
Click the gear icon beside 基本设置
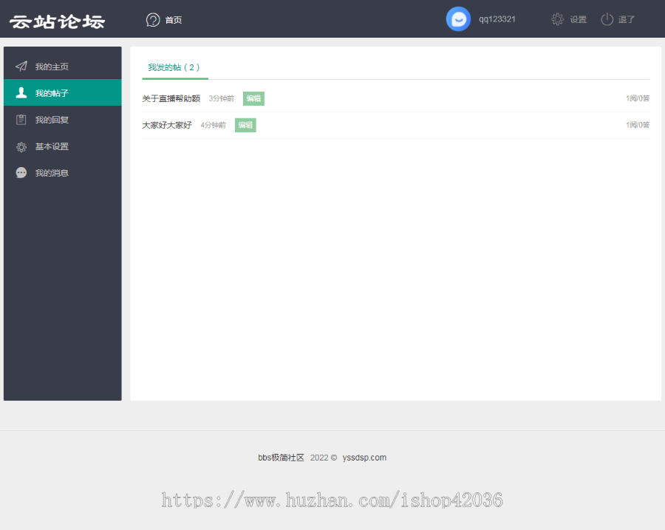21,147
